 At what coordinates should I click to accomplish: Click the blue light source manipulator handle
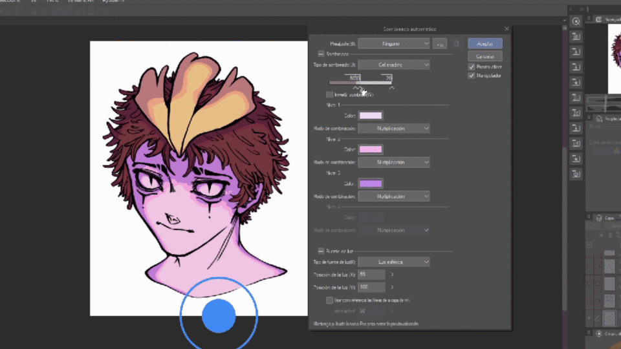(219, 316)
